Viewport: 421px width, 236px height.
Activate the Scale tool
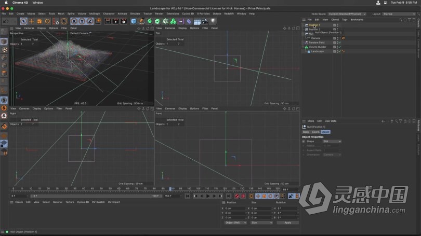[x=40, y=21]
